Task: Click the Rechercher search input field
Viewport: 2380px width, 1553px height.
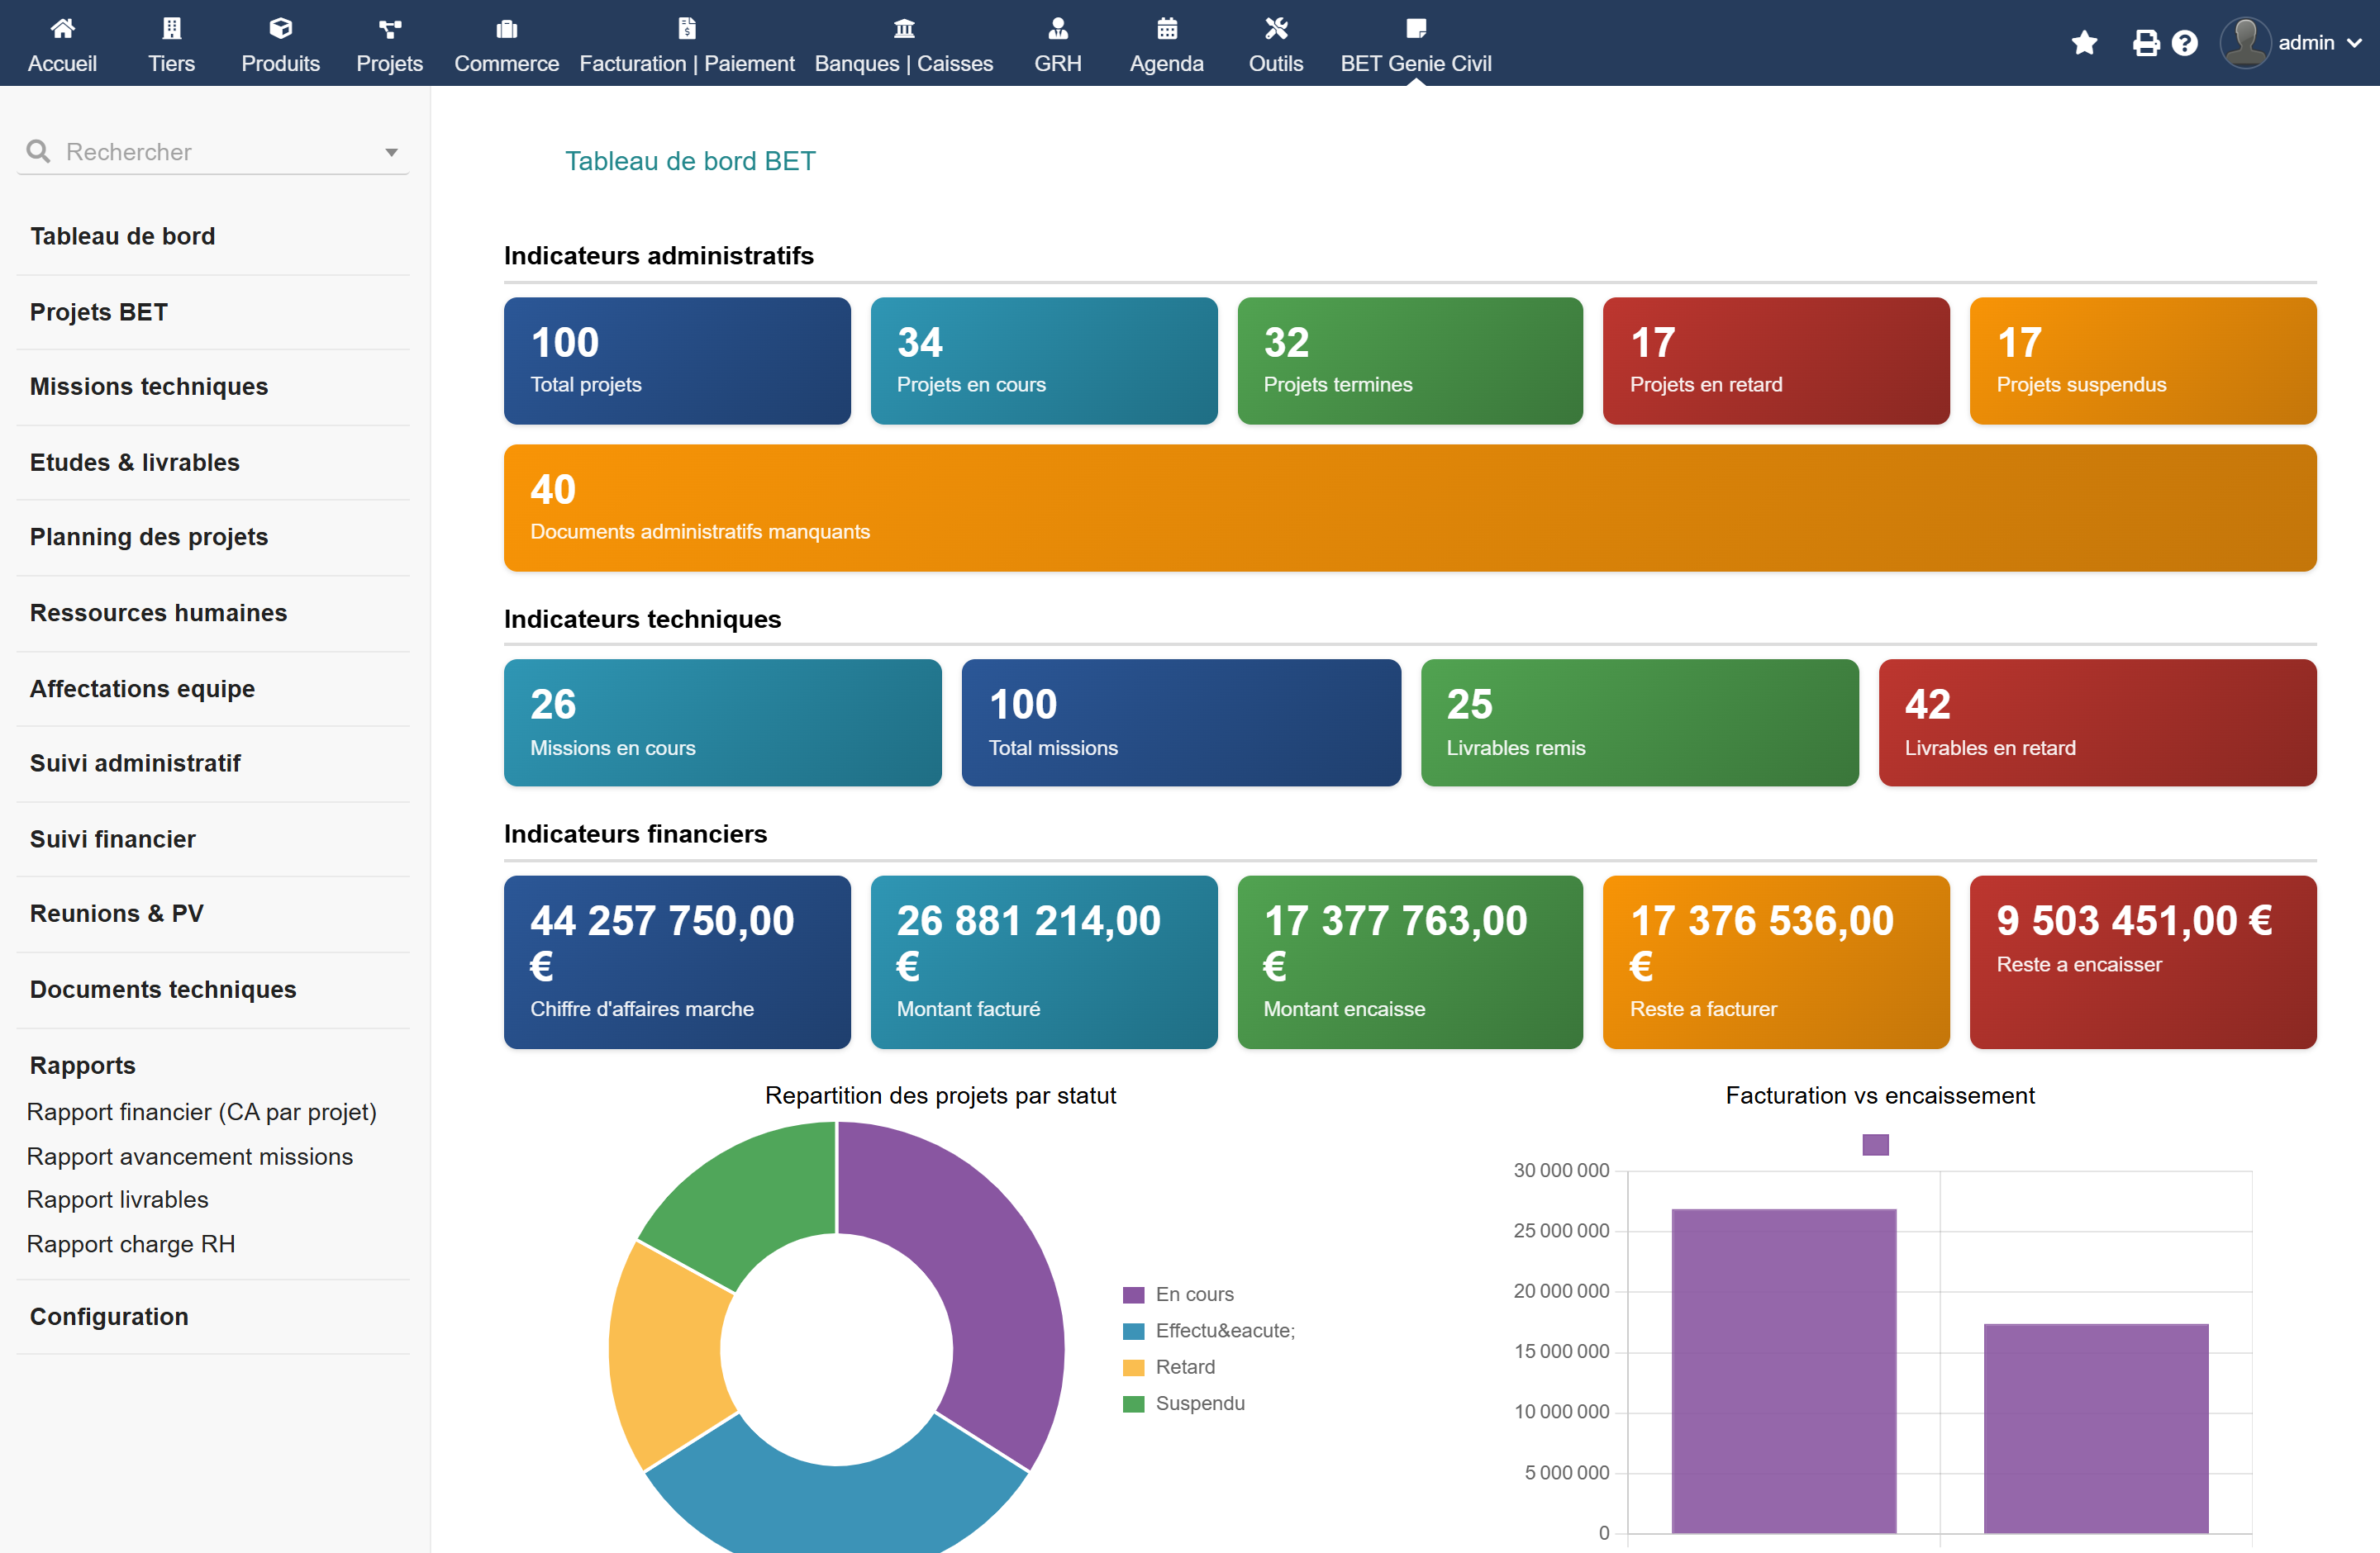Action: click(x=214, y=152)
